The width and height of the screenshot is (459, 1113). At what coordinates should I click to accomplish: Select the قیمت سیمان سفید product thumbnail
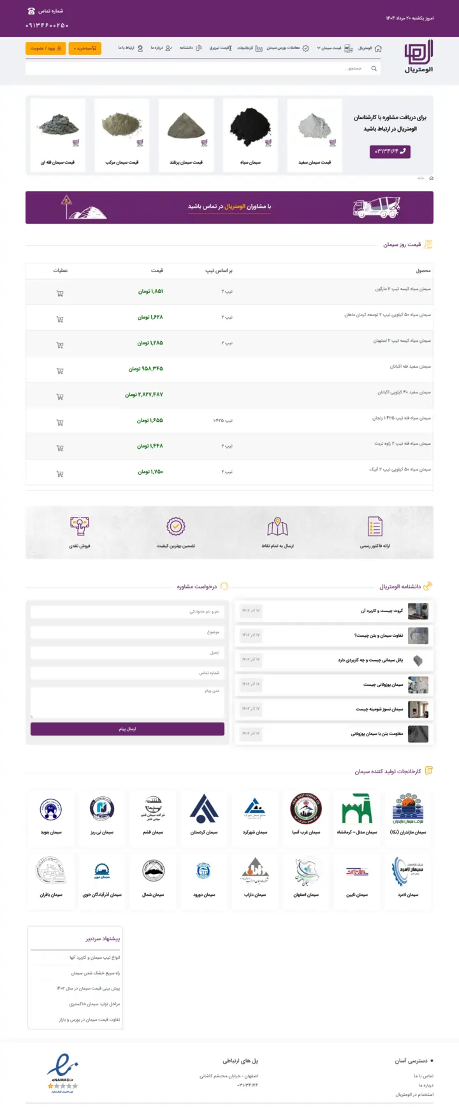[315, 135]
